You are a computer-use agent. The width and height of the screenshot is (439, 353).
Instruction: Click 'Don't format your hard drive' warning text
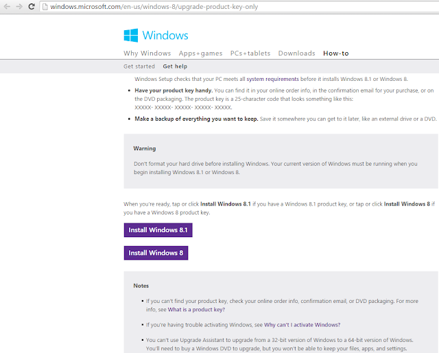[276, 168]
